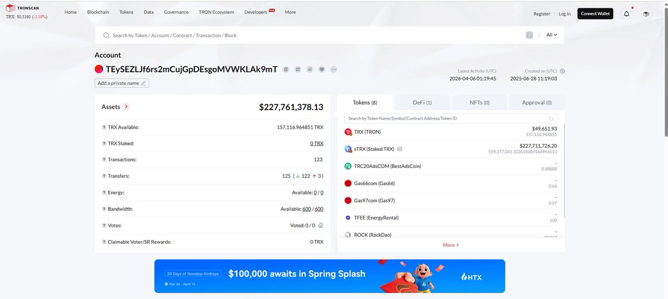Select the Tokens (8) tab
668x299 pixels.
[365, 102]
